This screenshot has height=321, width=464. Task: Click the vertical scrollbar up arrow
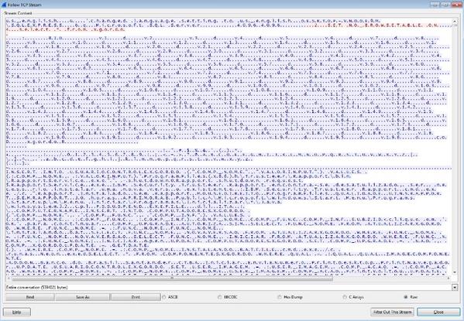(x=455, y=22)
